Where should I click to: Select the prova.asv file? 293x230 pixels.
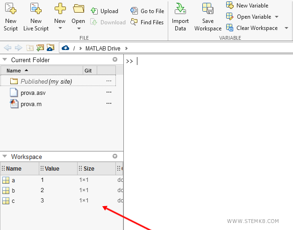pyautogui.click(x=33, y=93)
